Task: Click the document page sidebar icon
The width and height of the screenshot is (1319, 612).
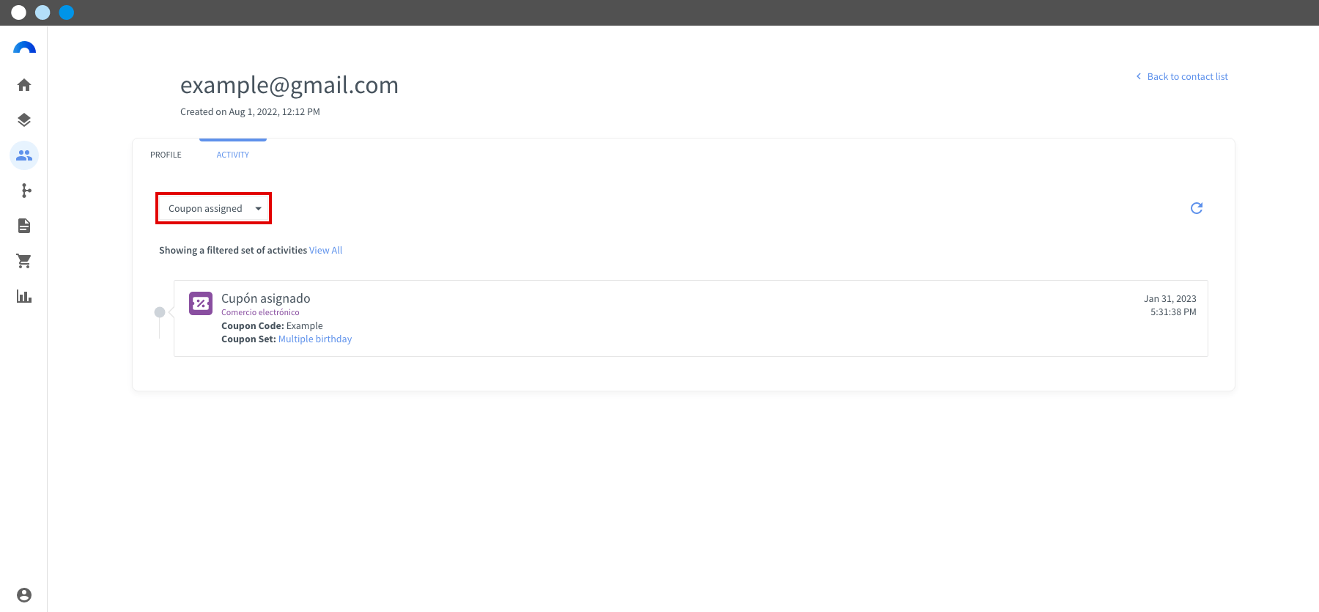Action: click(x=24, y=226)
